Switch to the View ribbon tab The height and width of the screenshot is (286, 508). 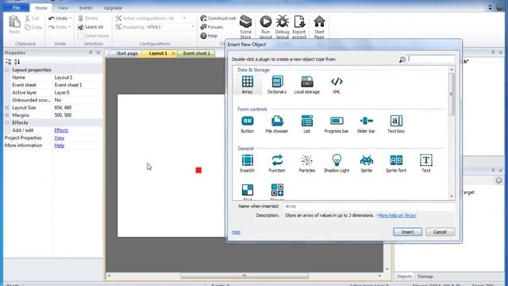(x=63, y=8)
